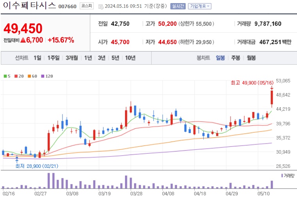Click the orange 60-day moving average swatch
The width and height of the screenshot is (297, 199).
(29, 76)
